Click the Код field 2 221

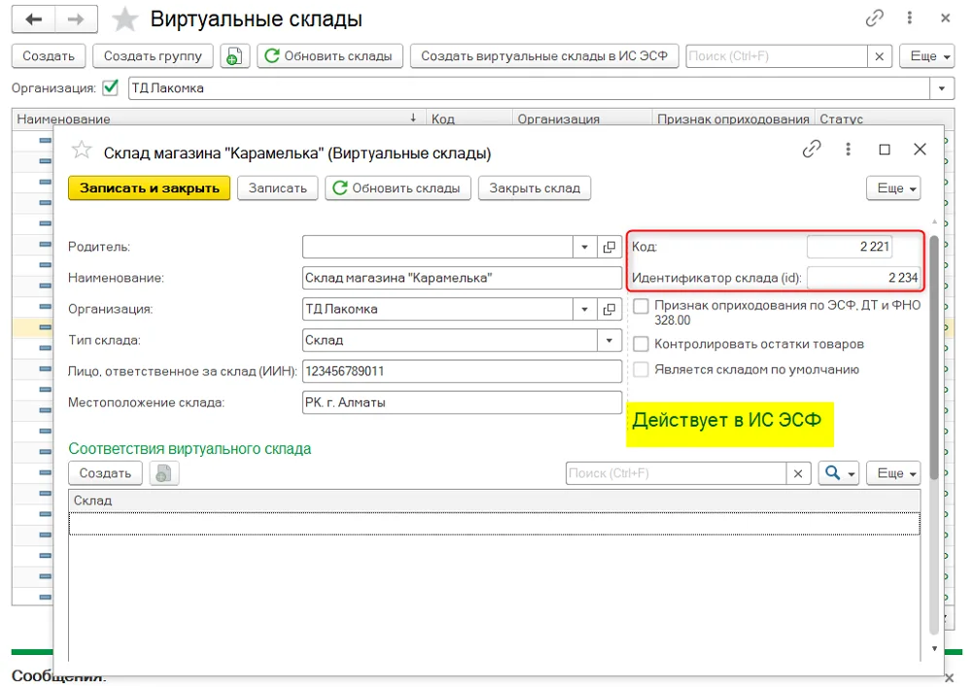point(850,247)
